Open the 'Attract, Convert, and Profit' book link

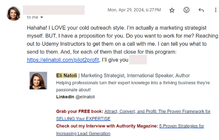click(157, 111)
